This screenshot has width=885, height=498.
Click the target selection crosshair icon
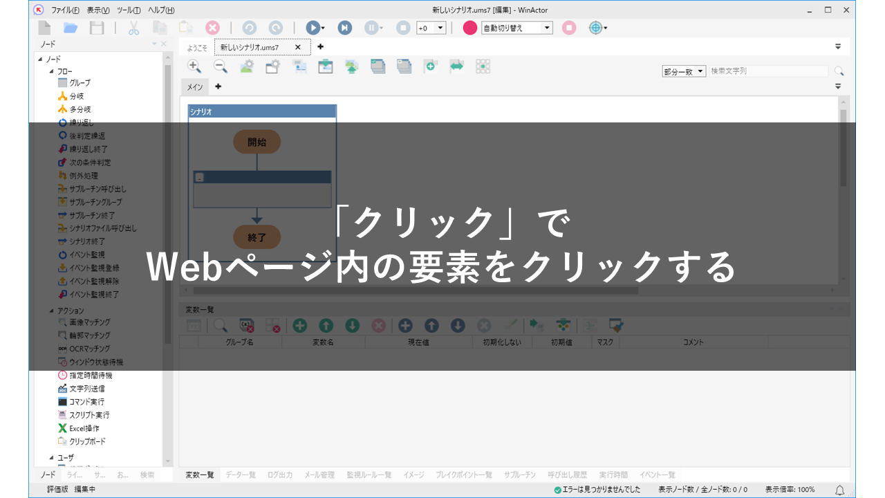(595, 28)
